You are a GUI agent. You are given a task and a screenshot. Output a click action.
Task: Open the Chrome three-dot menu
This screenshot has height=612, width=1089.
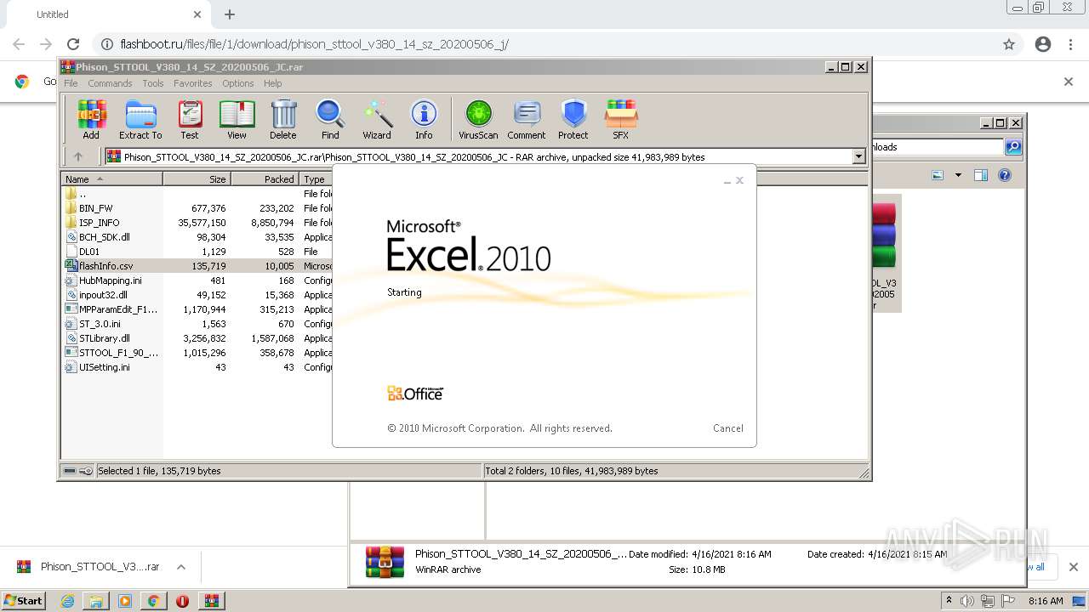[1070, 44]
